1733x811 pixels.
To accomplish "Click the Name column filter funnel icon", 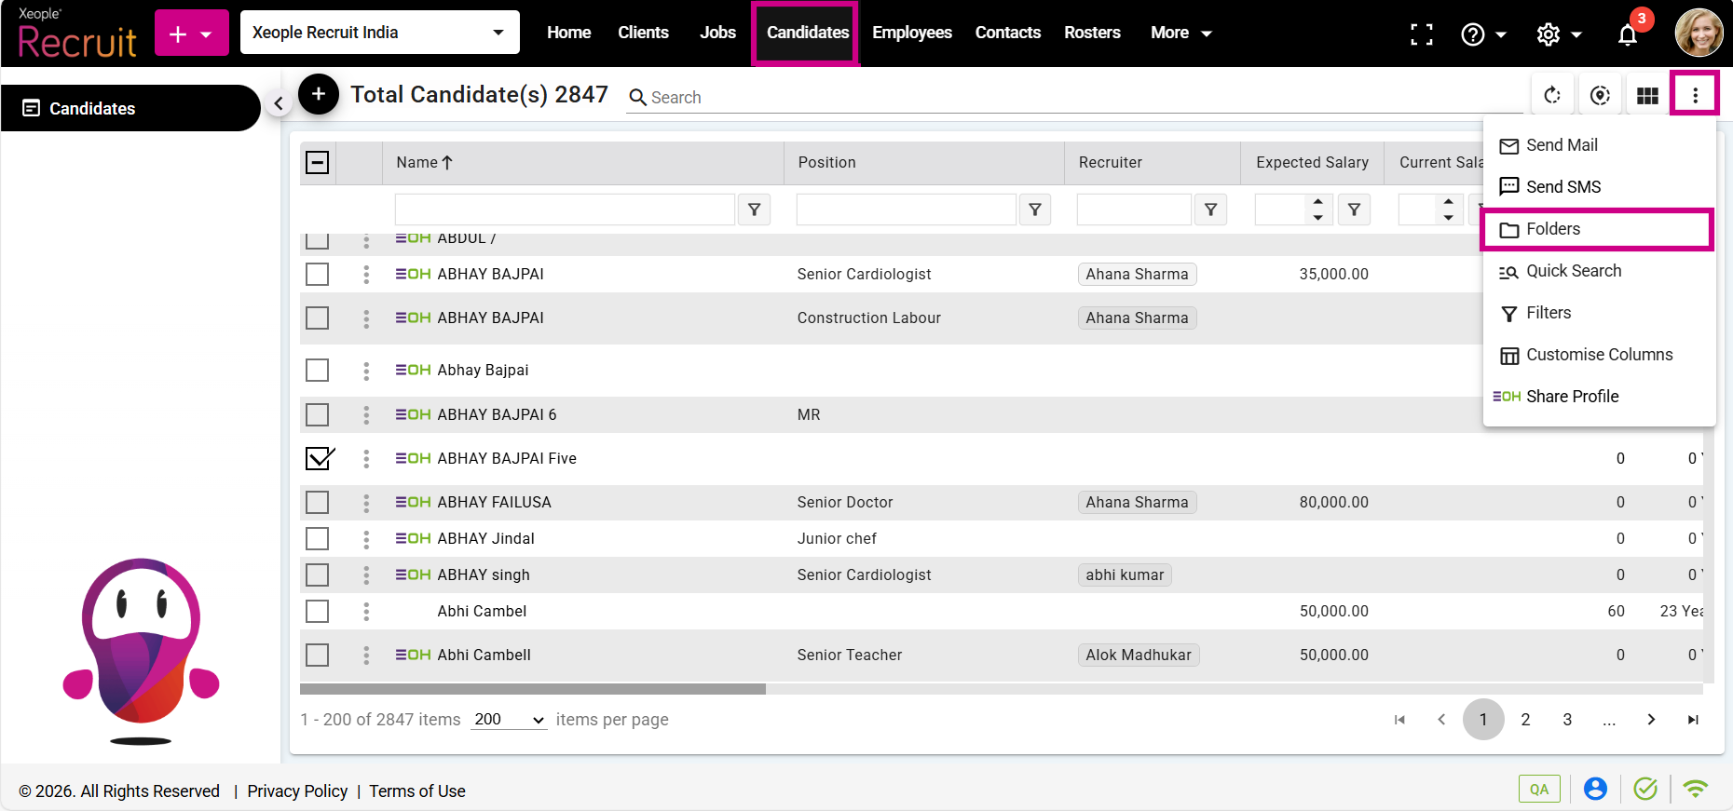I will pyautogui.click(x=754, y=210).
